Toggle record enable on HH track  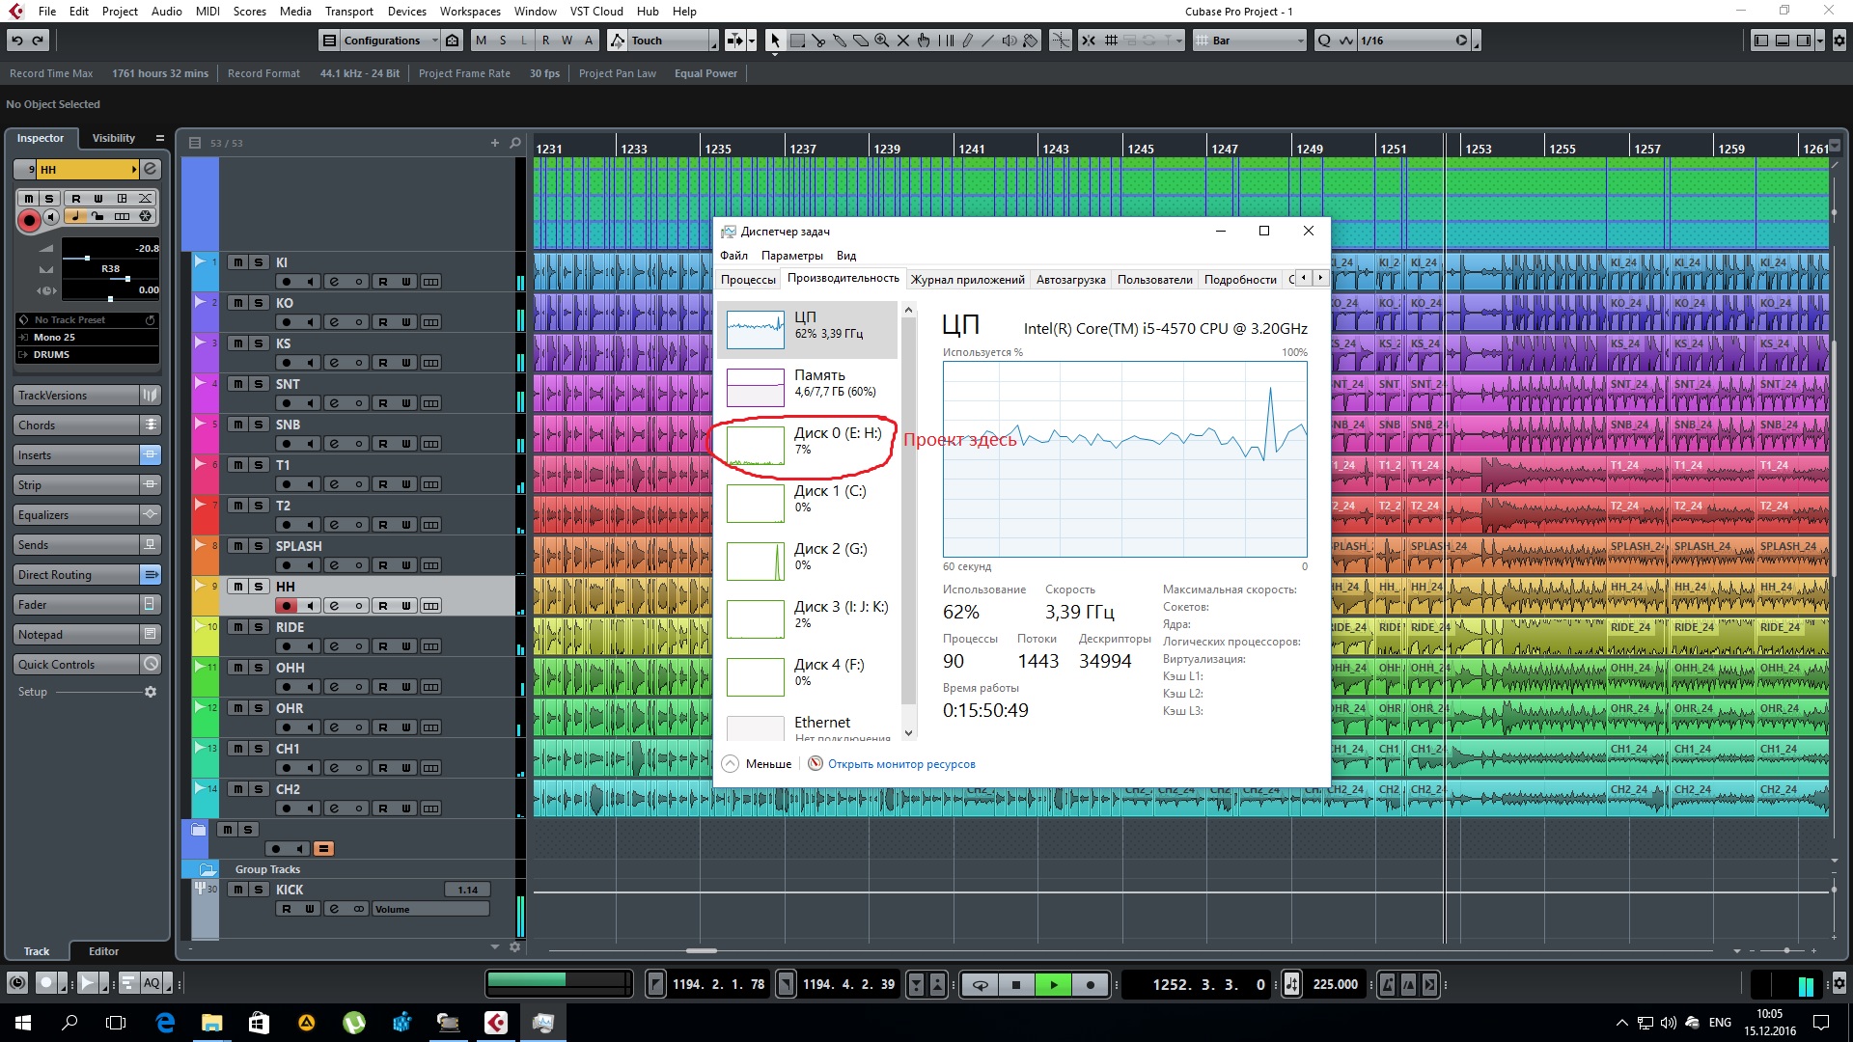[x=286, y=606]
